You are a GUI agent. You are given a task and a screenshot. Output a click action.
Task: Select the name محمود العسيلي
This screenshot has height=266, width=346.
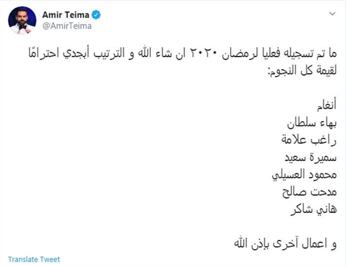pos(304,175)
